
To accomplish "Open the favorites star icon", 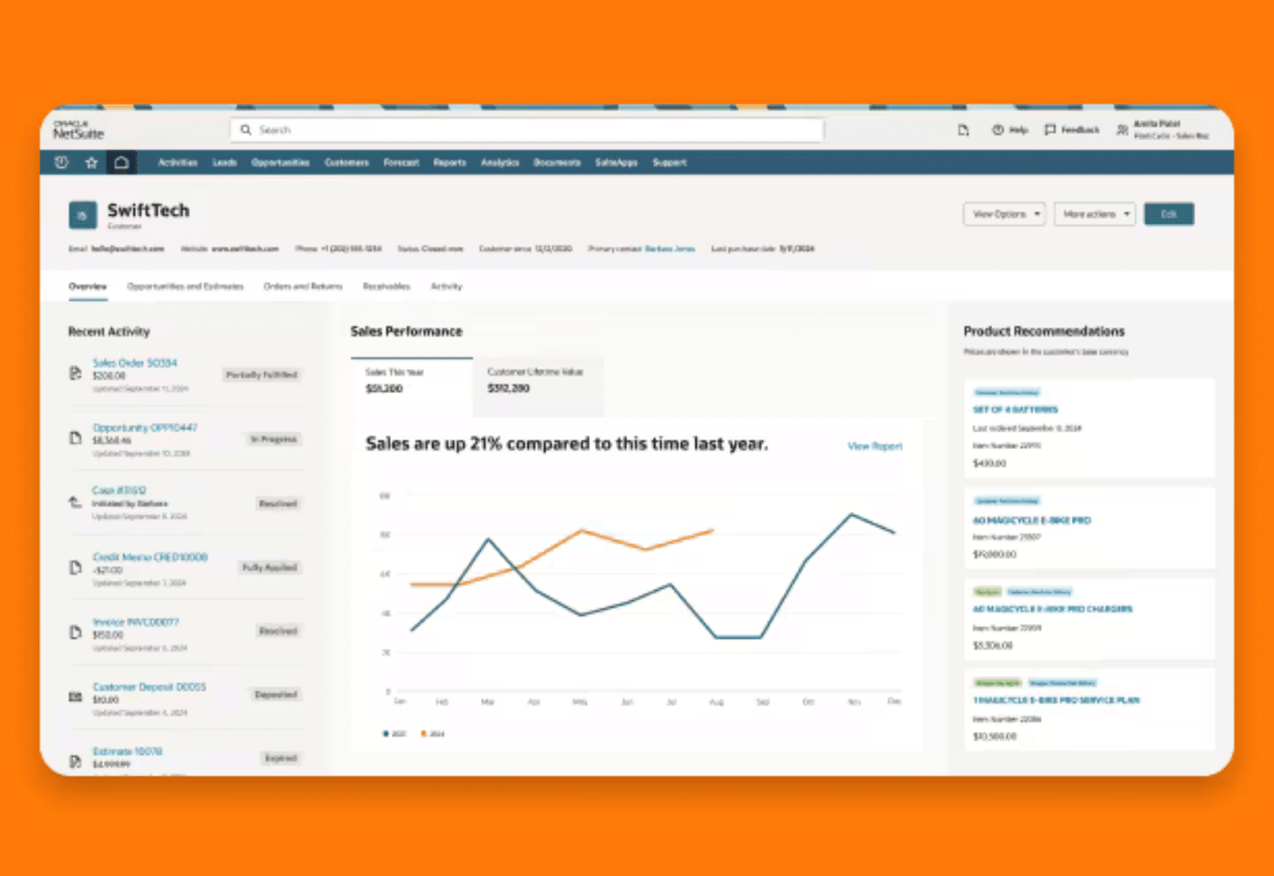I will click(x=92, y=162).
